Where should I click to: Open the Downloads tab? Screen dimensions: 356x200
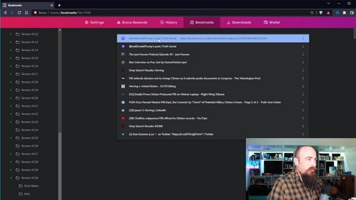click(239, 22)
